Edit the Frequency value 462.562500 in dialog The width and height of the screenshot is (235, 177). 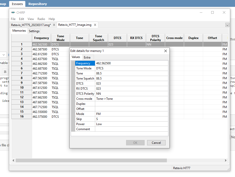[131, 63]
